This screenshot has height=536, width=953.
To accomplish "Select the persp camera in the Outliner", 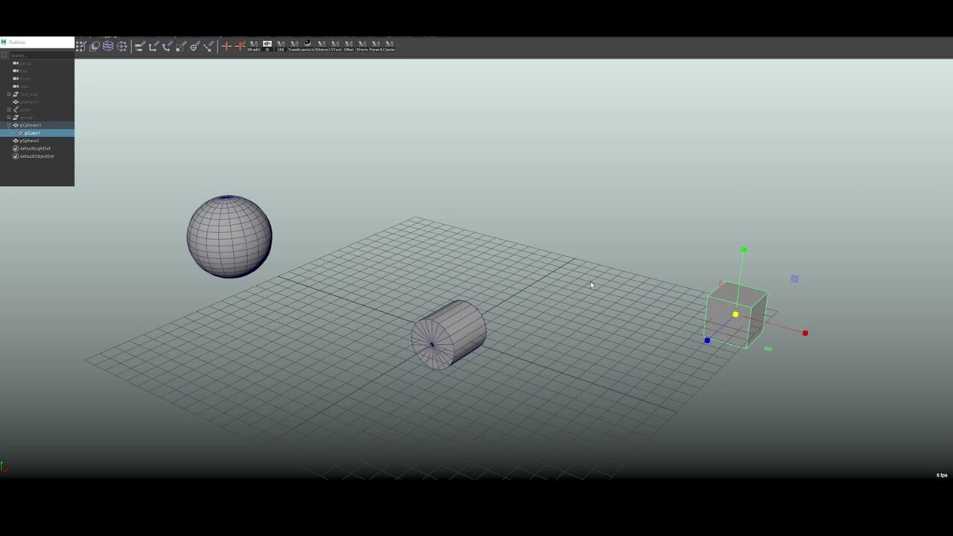I will pos(25,64).
